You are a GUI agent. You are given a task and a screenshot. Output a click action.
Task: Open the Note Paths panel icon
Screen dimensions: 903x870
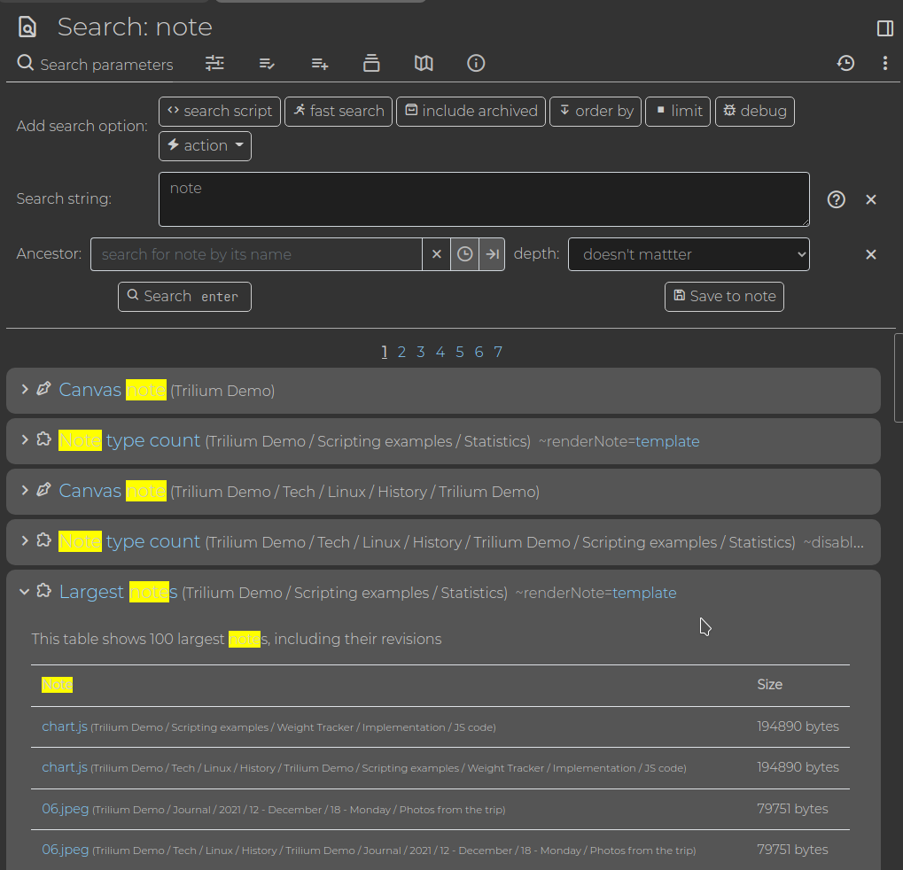point(371,63)
